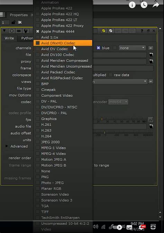Open the fps animation curve button
164x233 pixels.
[x=151, y=120]
